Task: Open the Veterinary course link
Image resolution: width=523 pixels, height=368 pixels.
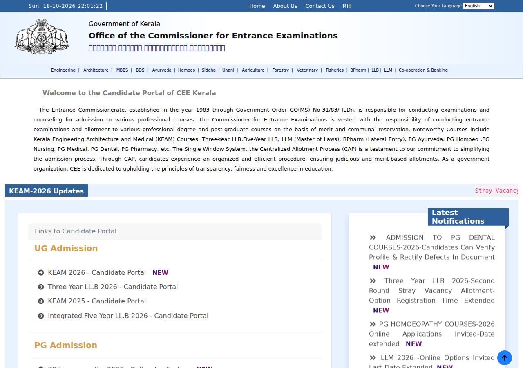Action: click(307, 70)
